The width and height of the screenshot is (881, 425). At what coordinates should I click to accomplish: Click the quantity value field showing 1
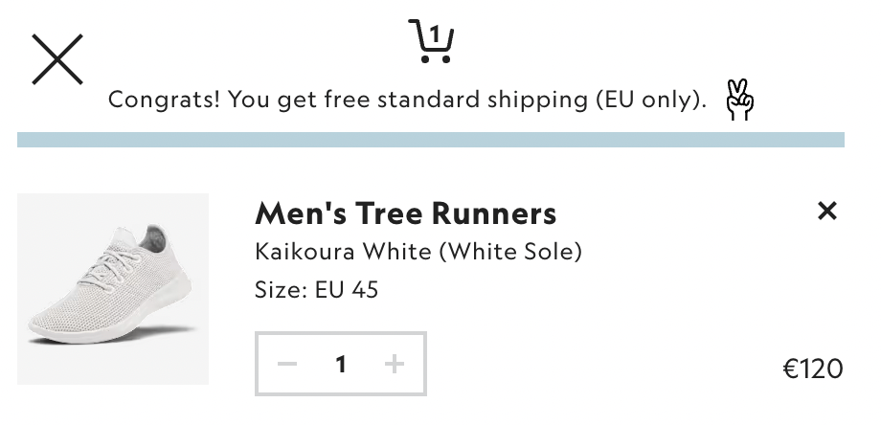(341, 364)
